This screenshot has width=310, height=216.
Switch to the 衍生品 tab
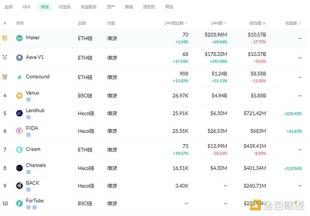tap(64, 7)
